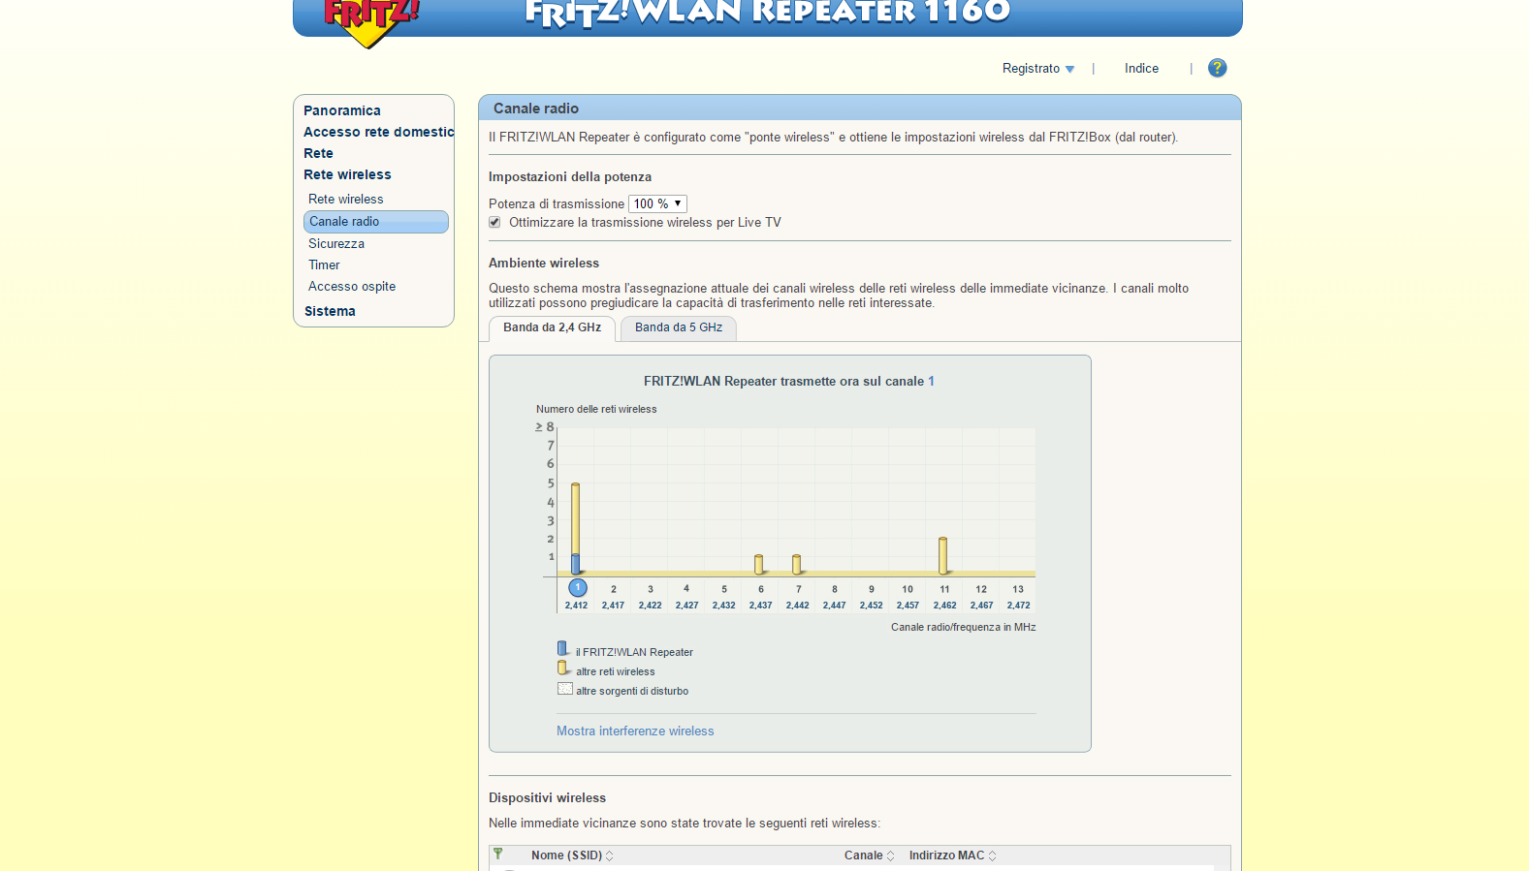Expand the Registrato dropdown menu
Image resolution: width=1529 pixels, height=871 pixels.
click(x=1037, y=69)
